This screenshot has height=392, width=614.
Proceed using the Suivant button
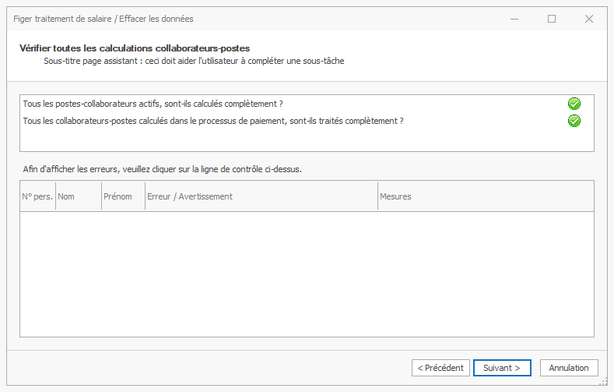502,368
